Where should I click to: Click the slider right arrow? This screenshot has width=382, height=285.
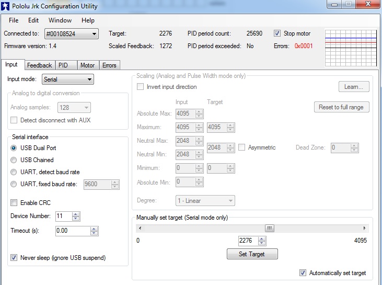364,228
